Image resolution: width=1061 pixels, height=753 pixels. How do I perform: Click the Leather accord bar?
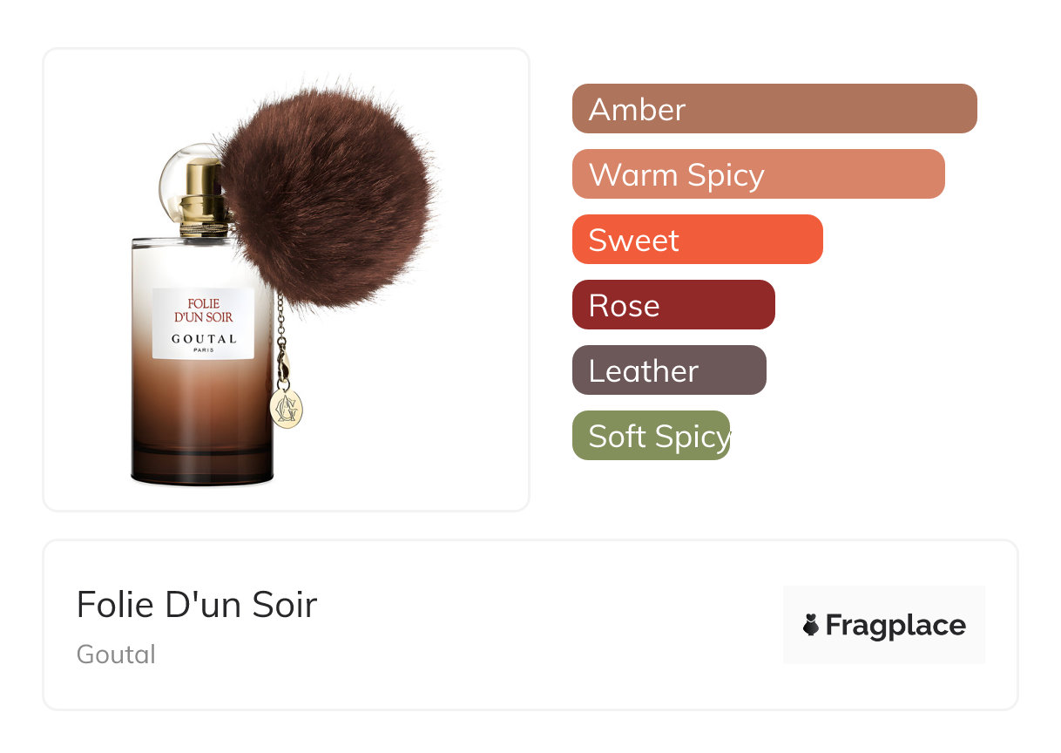tap(669, 370)
